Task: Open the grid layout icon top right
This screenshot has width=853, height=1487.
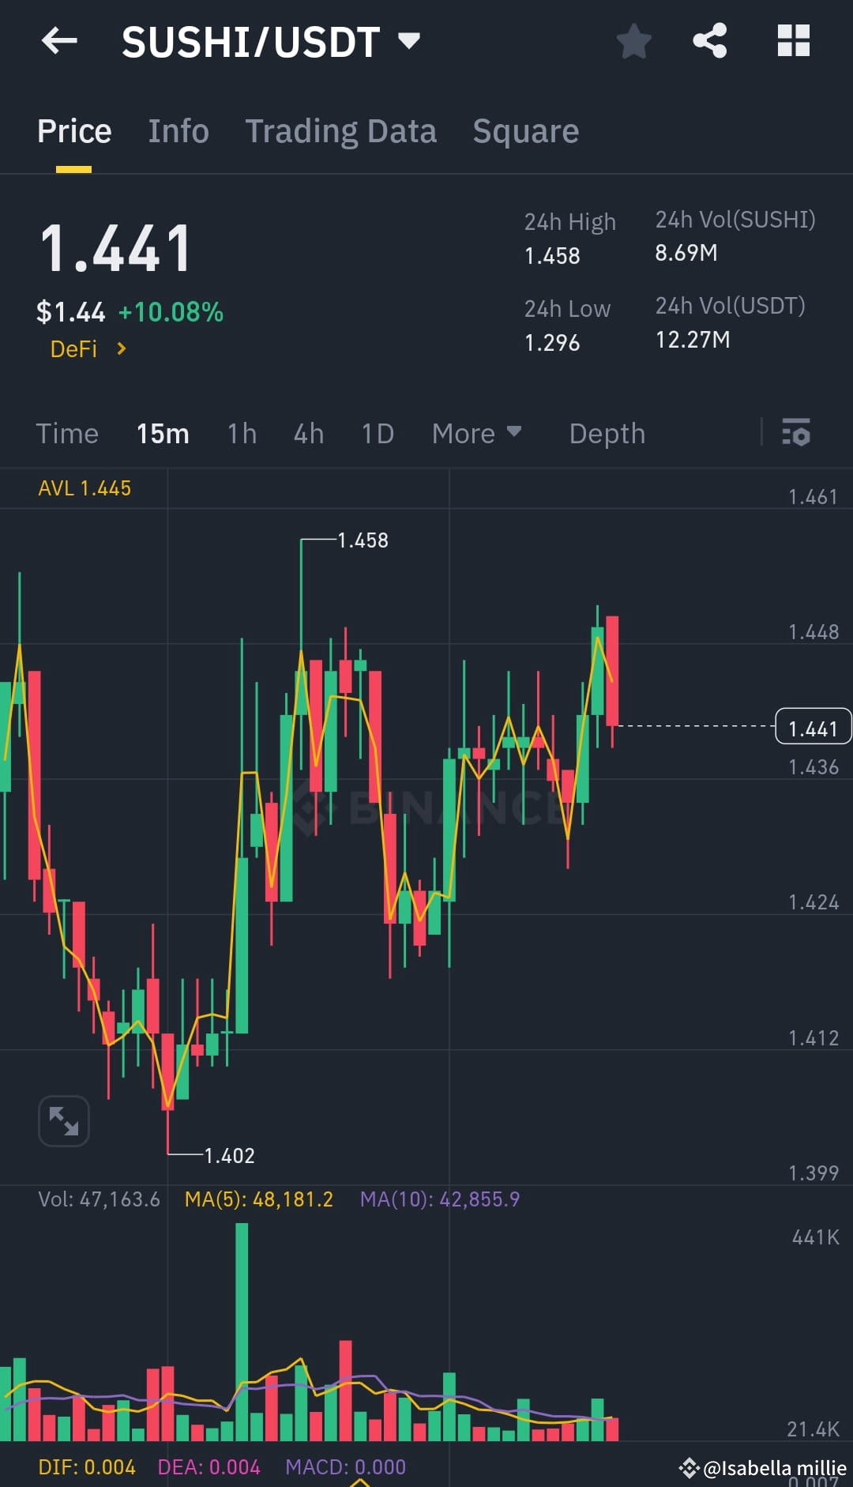Action: pyautogui.click(x=793, y=41)
